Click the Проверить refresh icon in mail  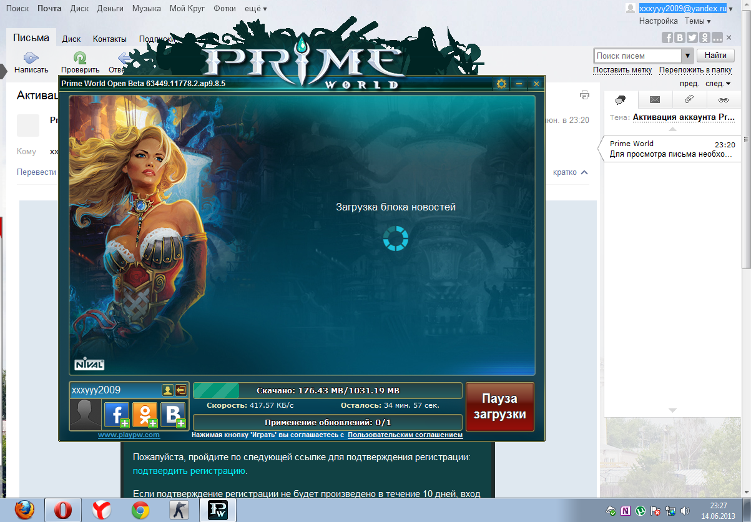pyautogui.click(x=80, y=58)
